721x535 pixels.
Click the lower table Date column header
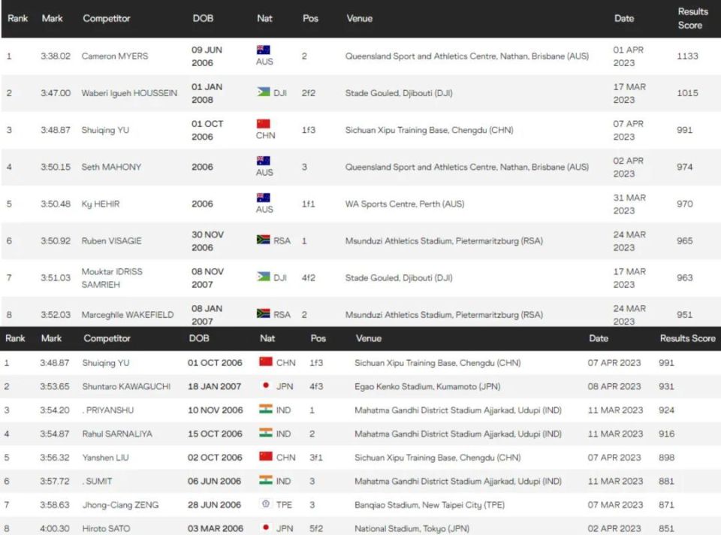pos(599,338)
